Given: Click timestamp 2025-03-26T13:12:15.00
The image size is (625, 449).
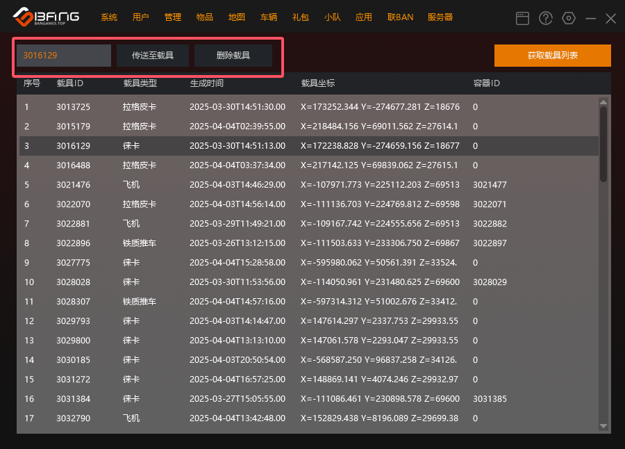Looking at the screenshot, I should click(x=237, y=243).
